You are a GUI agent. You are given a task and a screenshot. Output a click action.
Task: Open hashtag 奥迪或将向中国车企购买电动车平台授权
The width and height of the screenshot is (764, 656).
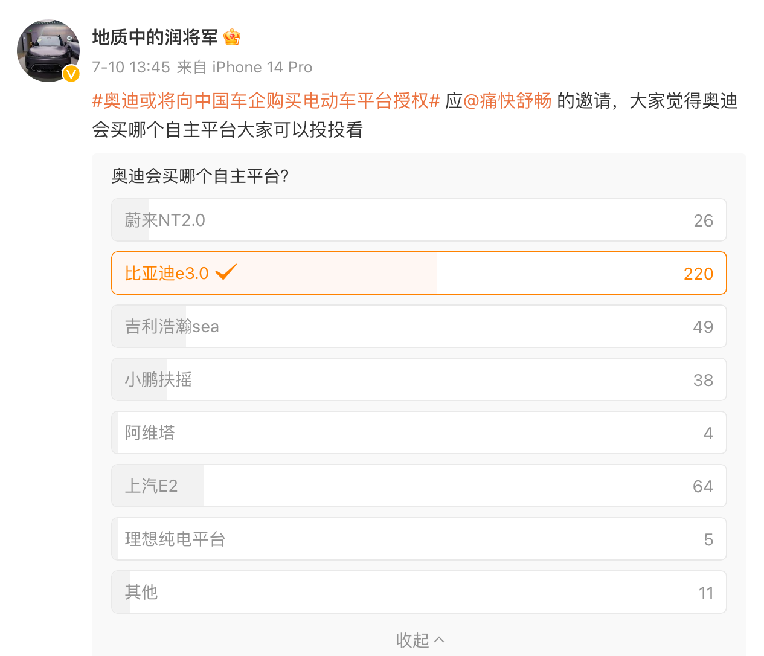(x=266, y=100)
